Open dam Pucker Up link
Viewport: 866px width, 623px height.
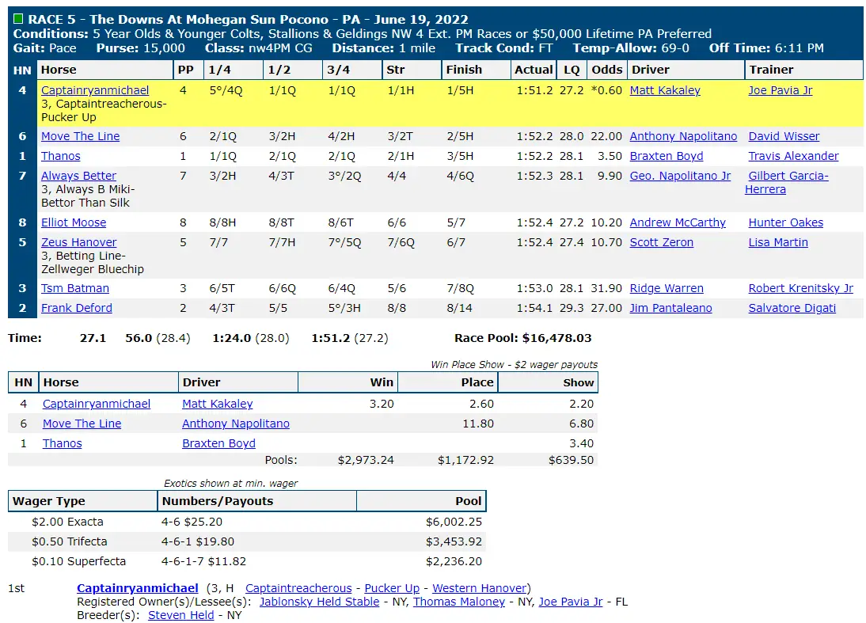click(x=392, y=588)
